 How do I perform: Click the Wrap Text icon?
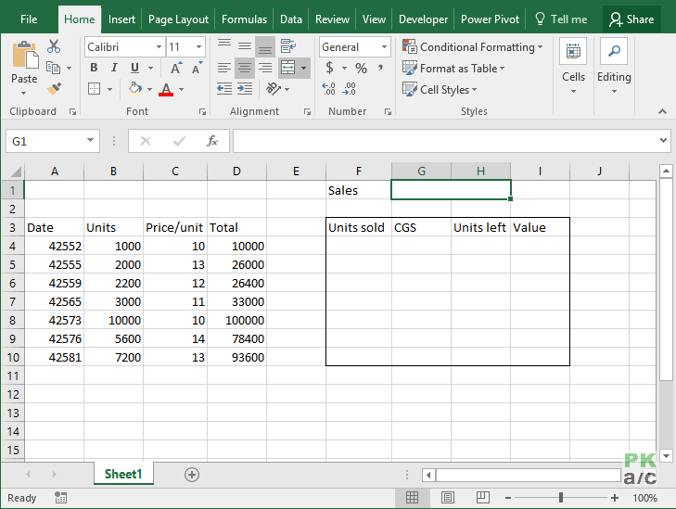coord(287,46)
